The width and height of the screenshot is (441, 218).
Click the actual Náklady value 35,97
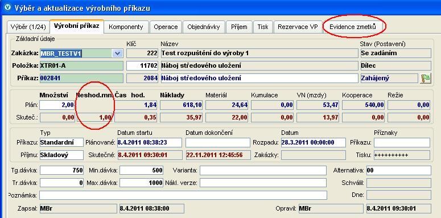click(181, 118)
